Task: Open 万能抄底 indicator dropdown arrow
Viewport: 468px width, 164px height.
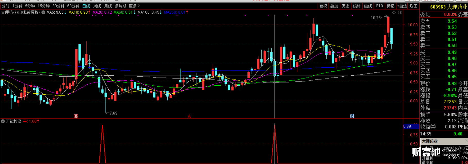Action: click(x=3, y=121)
